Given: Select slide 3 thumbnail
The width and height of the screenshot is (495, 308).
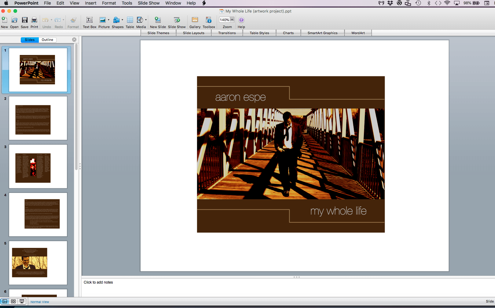Looking at the screenshot, I should [x=38, y=166].
